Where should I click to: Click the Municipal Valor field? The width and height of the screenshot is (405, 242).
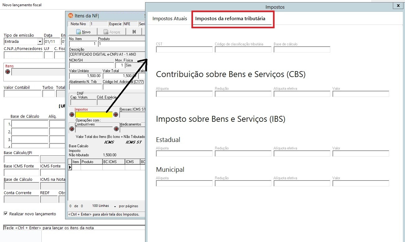361,183
